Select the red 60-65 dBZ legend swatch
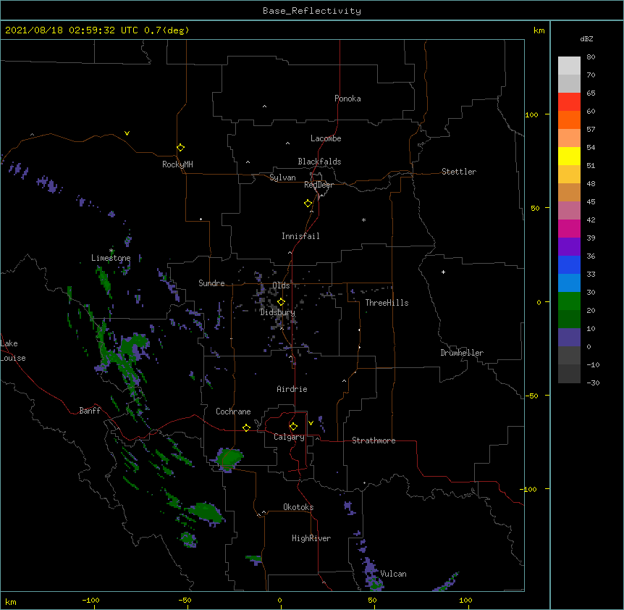 (569, 101)
